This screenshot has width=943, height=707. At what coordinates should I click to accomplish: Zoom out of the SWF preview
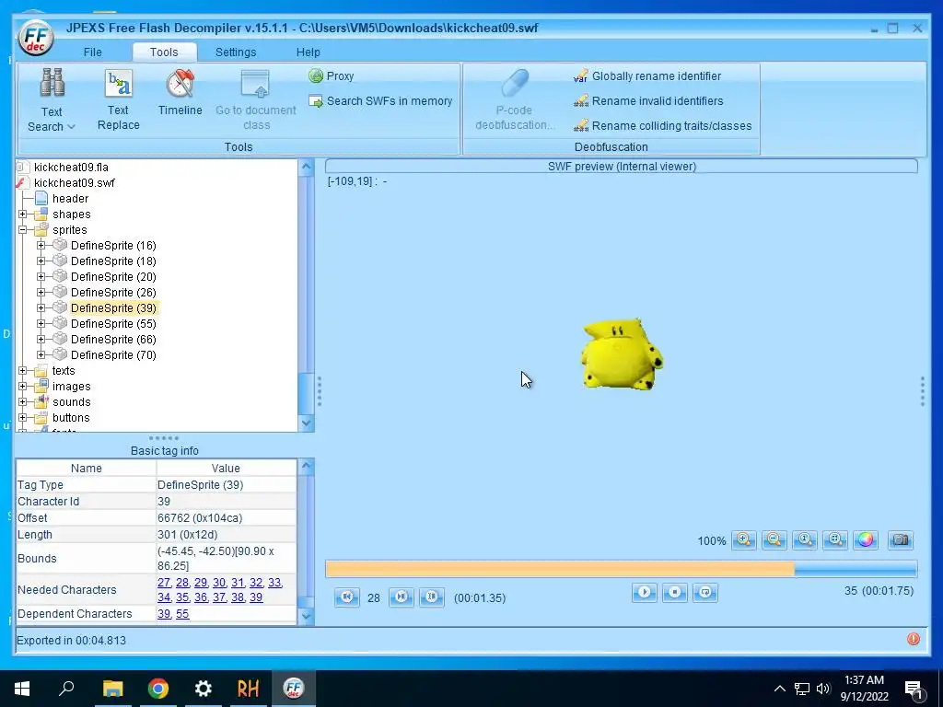point(774,539)
